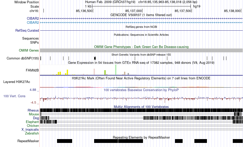This screenshot has width=243, height=147.
Task: Click the Sequences label of Publications track
Action: tap(30, 38)
